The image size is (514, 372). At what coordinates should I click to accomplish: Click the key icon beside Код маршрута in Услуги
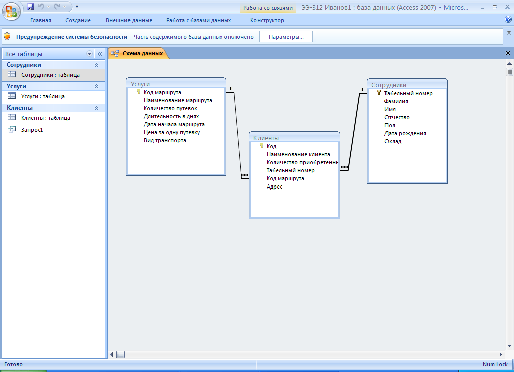click(x=139, y=92)
